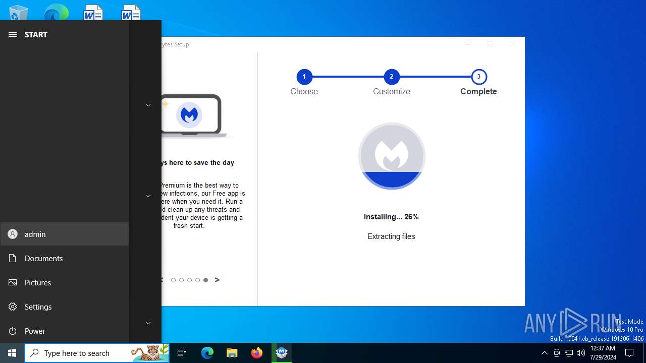Expand the bottom chevron in Start list
The width and height of the screenshot is (646, 363).
coord(148,323)
